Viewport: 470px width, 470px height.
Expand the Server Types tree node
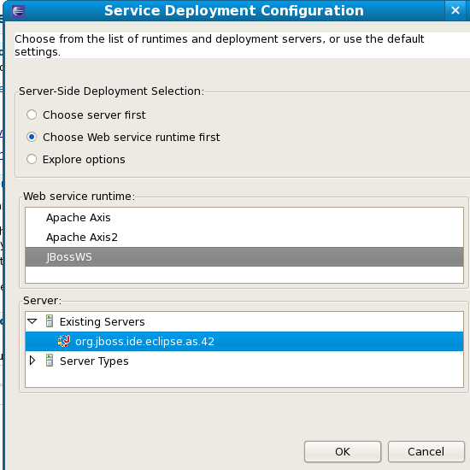32,361
